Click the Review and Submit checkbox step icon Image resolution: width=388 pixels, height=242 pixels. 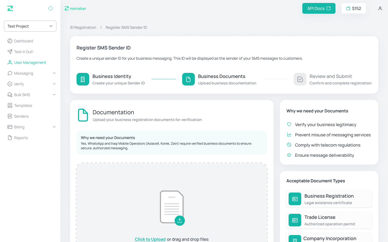point(300,79)
